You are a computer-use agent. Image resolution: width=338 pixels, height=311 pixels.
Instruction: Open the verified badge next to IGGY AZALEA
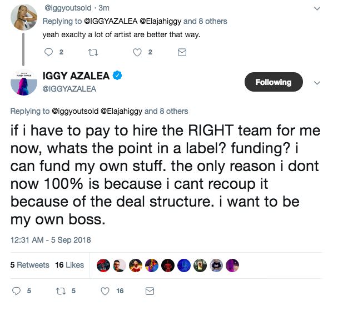pyautogui.click(x=117, y=76)
